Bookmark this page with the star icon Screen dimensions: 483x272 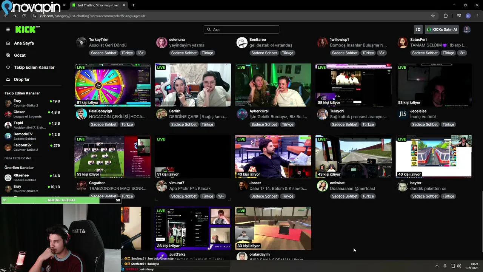coord(433,16)
